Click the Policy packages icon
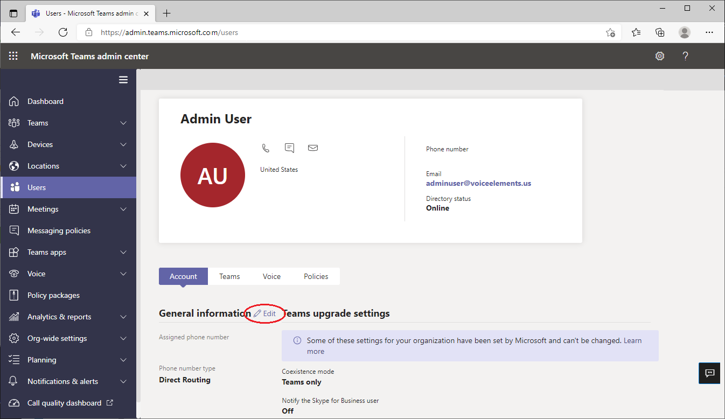This screenshot has height=419, width=725. pyautogui.click(x=15, y=295)
